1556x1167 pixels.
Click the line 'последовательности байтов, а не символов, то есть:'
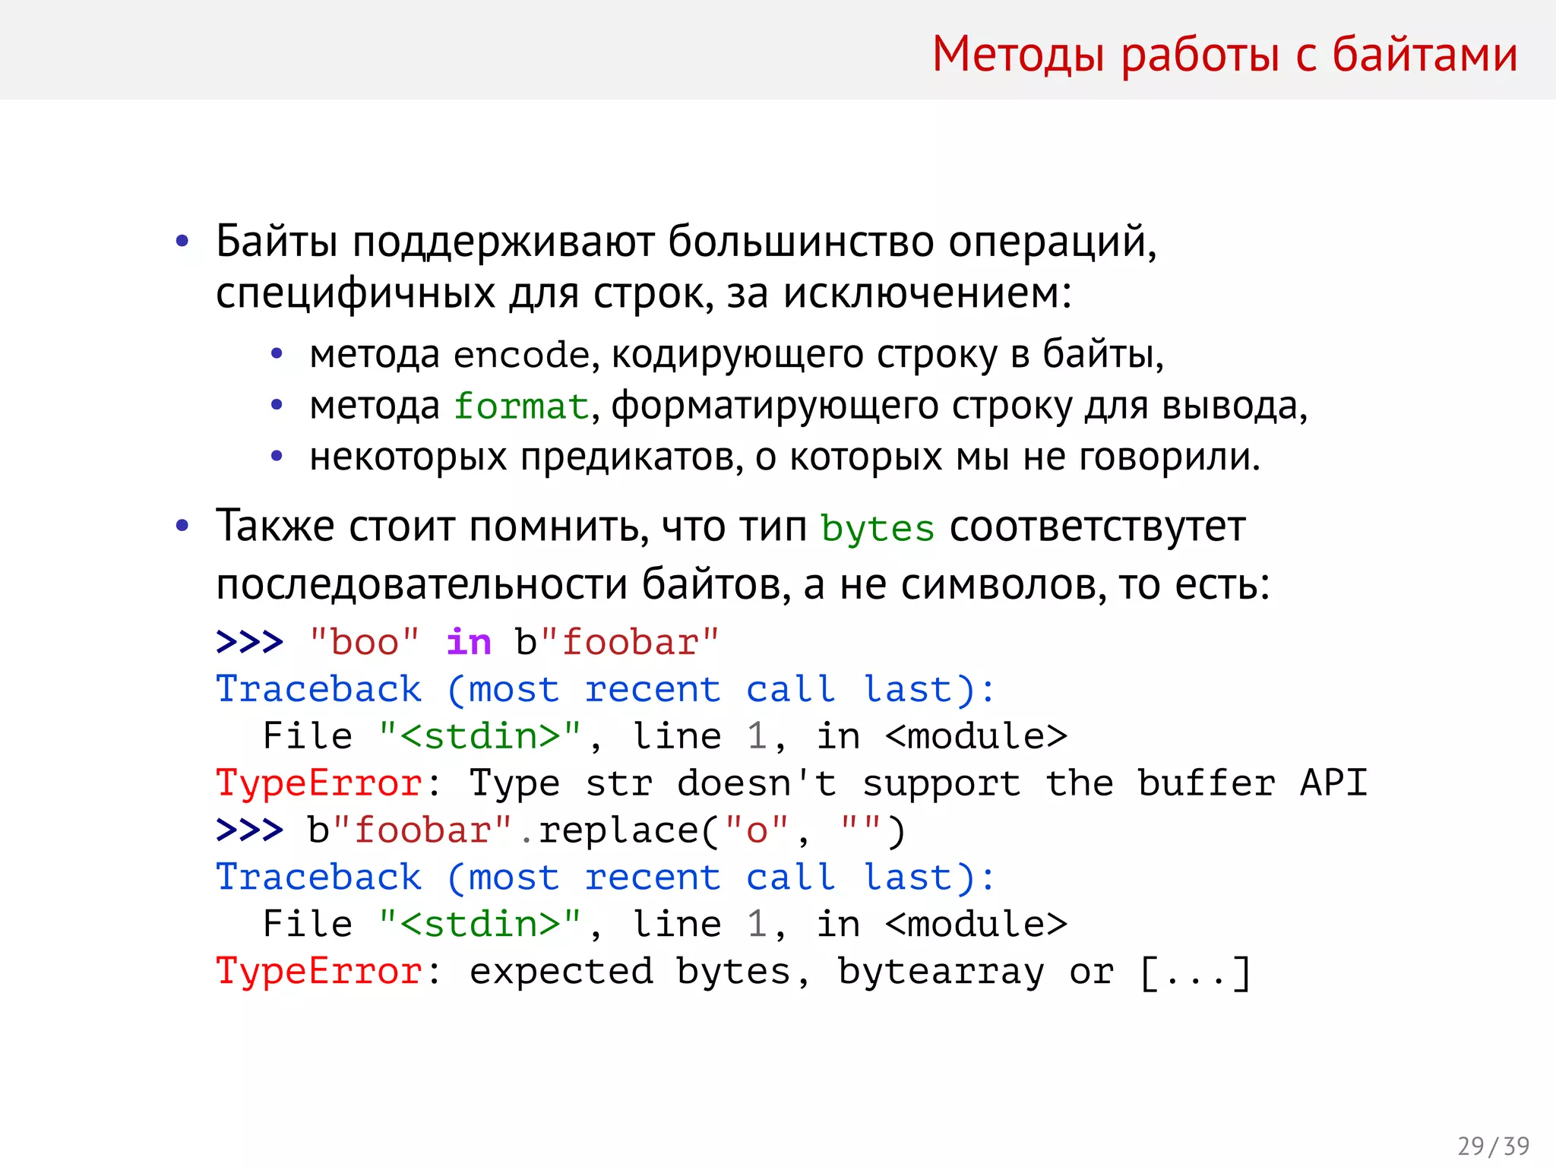point(743,585)
